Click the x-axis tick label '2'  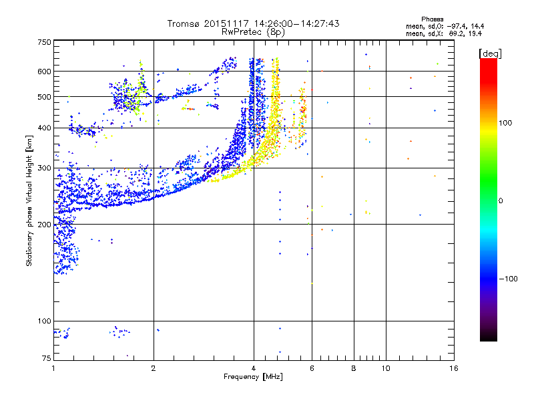(154, 368)
